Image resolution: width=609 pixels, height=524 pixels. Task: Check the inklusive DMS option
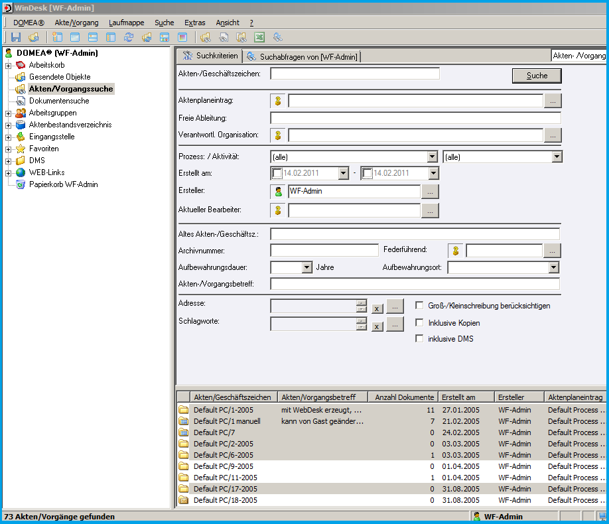pos(419,339)
